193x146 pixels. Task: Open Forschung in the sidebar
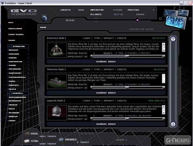(14, 54)
